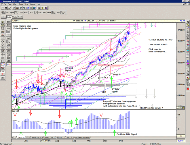Select the RSI indicator button
The height and width of the screenshot is (145, 190).
[x=45, y=12]
